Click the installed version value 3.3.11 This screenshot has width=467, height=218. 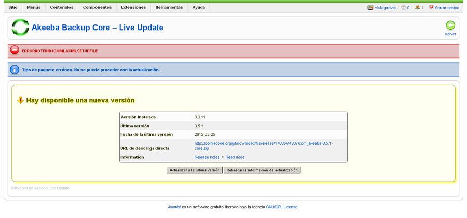[x=200, y=117]
